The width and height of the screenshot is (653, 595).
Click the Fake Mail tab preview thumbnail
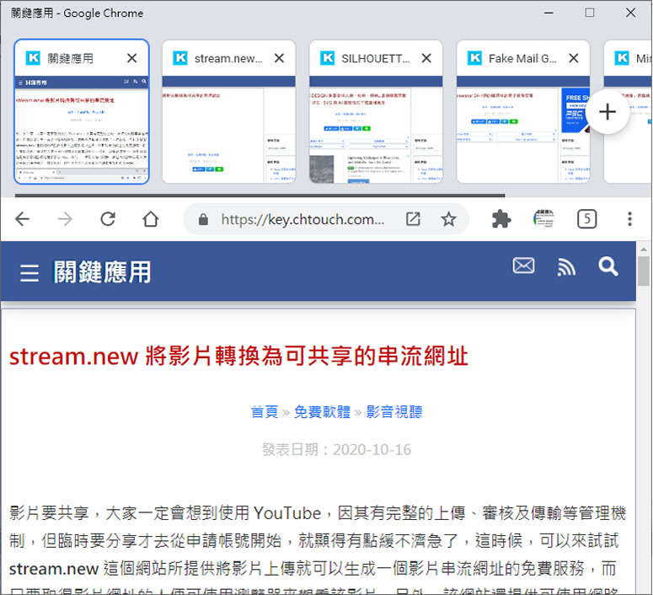pyautogui.click(x=523, y=129)
